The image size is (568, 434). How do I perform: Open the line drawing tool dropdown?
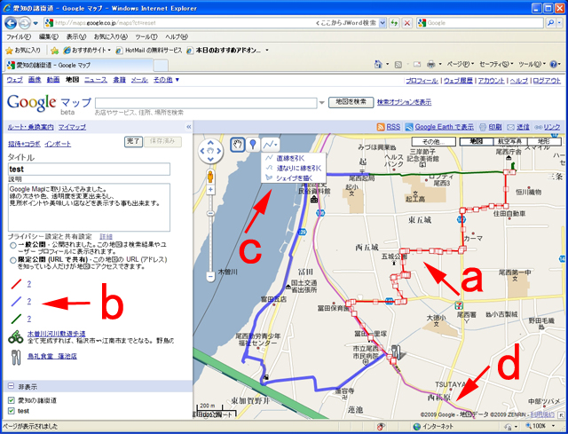coord(271,145)
